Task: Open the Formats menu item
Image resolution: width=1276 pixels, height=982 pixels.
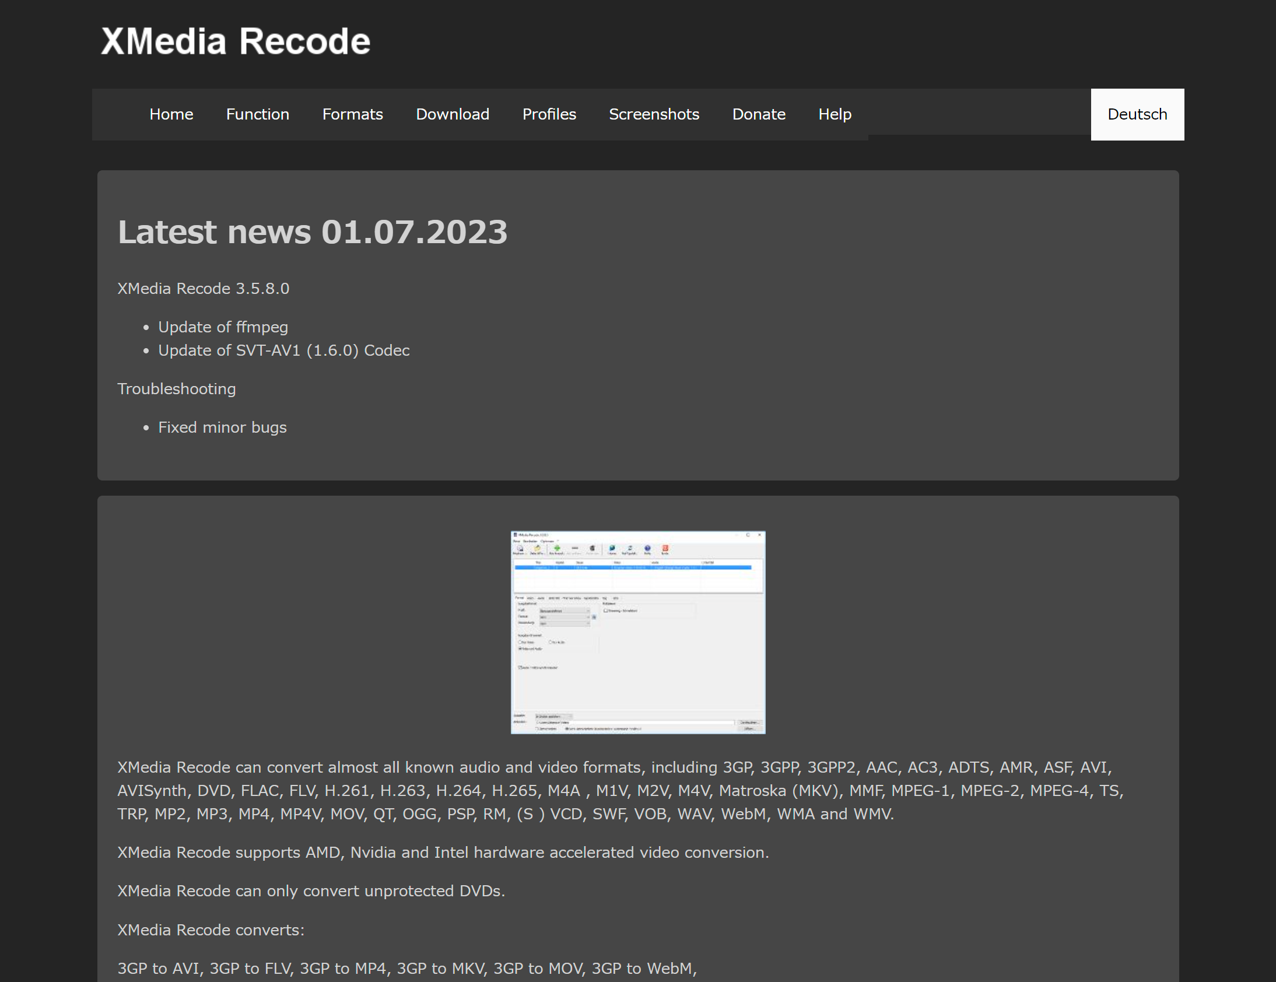Action: tap(352, 114)
